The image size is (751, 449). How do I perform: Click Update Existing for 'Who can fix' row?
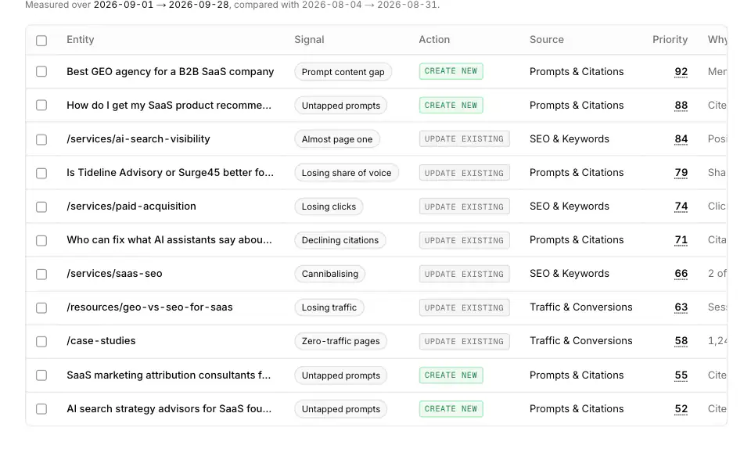tap(464, 240)
